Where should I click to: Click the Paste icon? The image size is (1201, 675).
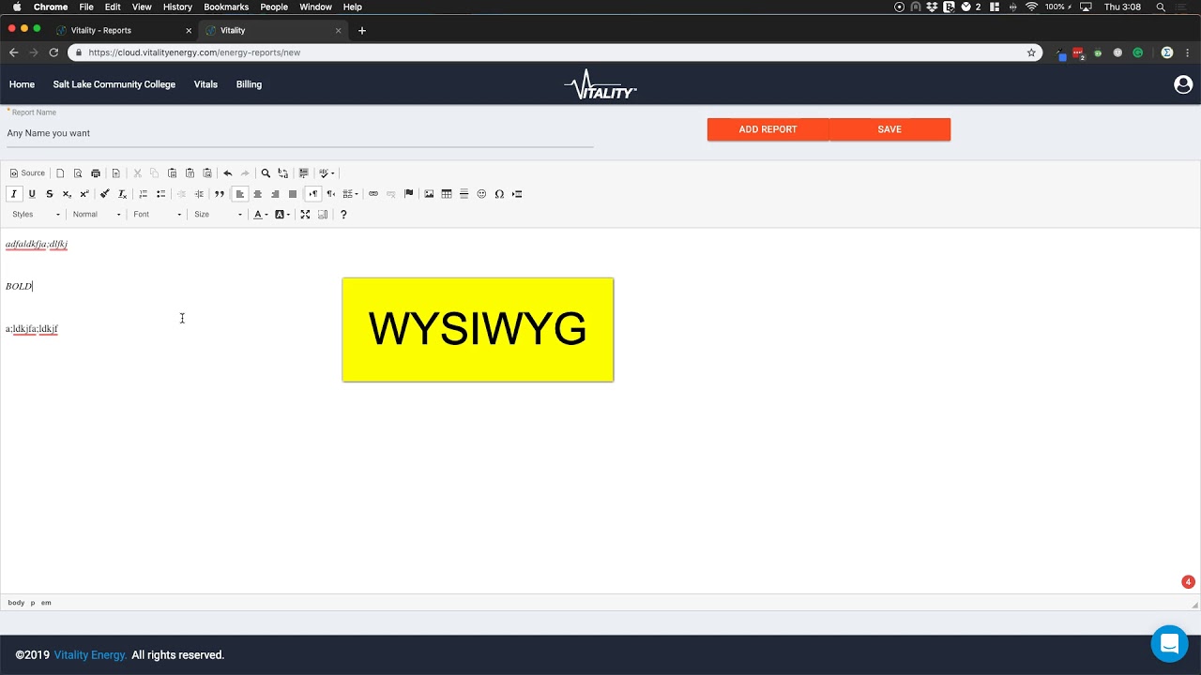(172, 173)
